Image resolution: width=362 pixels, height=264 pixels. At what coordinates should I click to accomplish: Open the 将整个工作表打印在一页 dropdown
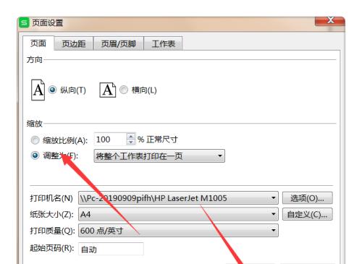(x=159, y=156)
